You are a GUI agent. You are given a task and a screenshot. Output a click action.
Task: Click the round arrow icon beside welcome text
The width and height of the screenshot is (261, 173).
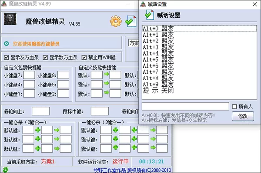coord(7,44)
